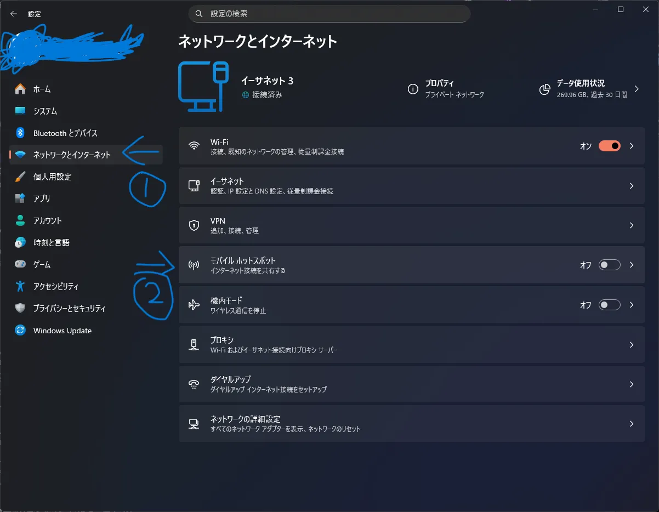Screen dimensions: 659x512
Task: Select the Windows Update icon
Action: pos(22,330)
